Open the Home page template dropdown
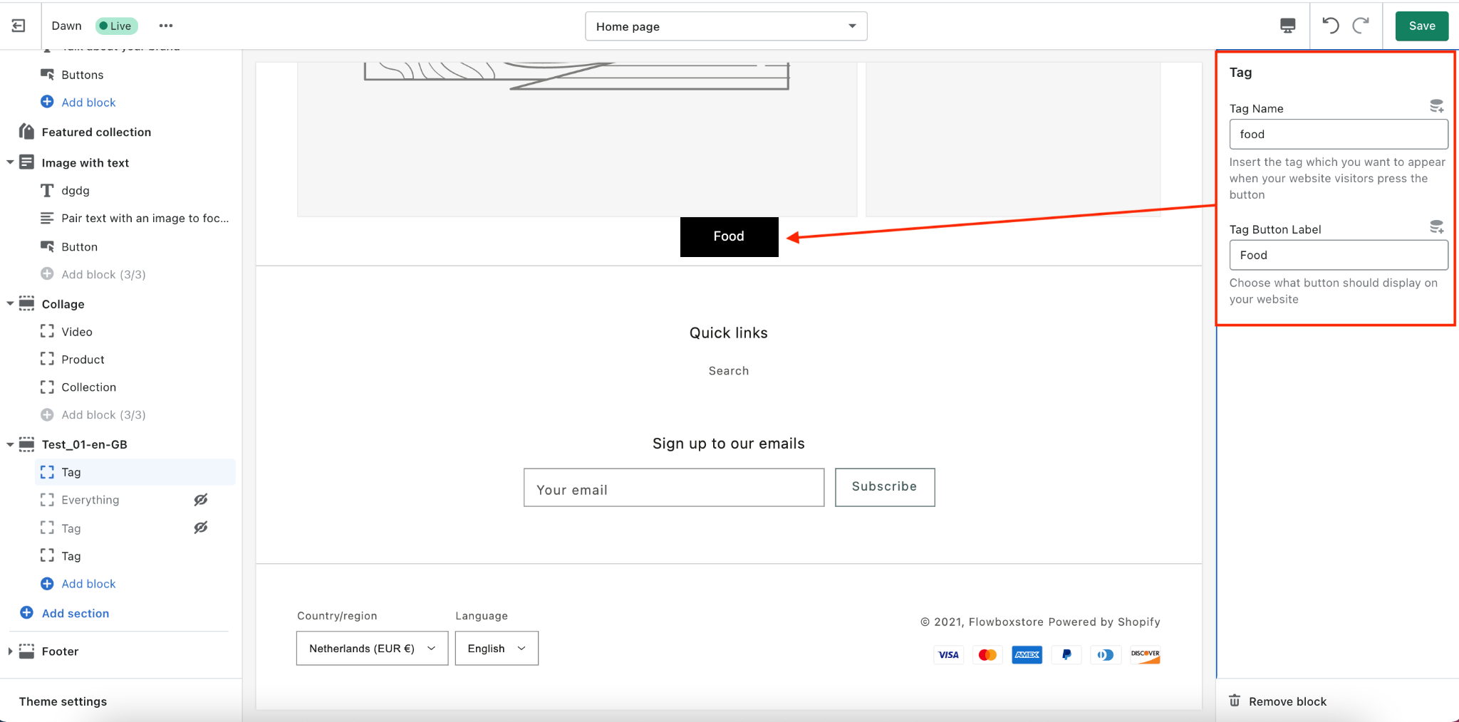The height and width of the screenshot is (722, 1459). 725,26
